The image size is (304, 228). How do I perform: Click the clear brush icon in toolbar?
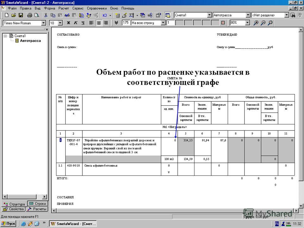(x=124, y=15)
